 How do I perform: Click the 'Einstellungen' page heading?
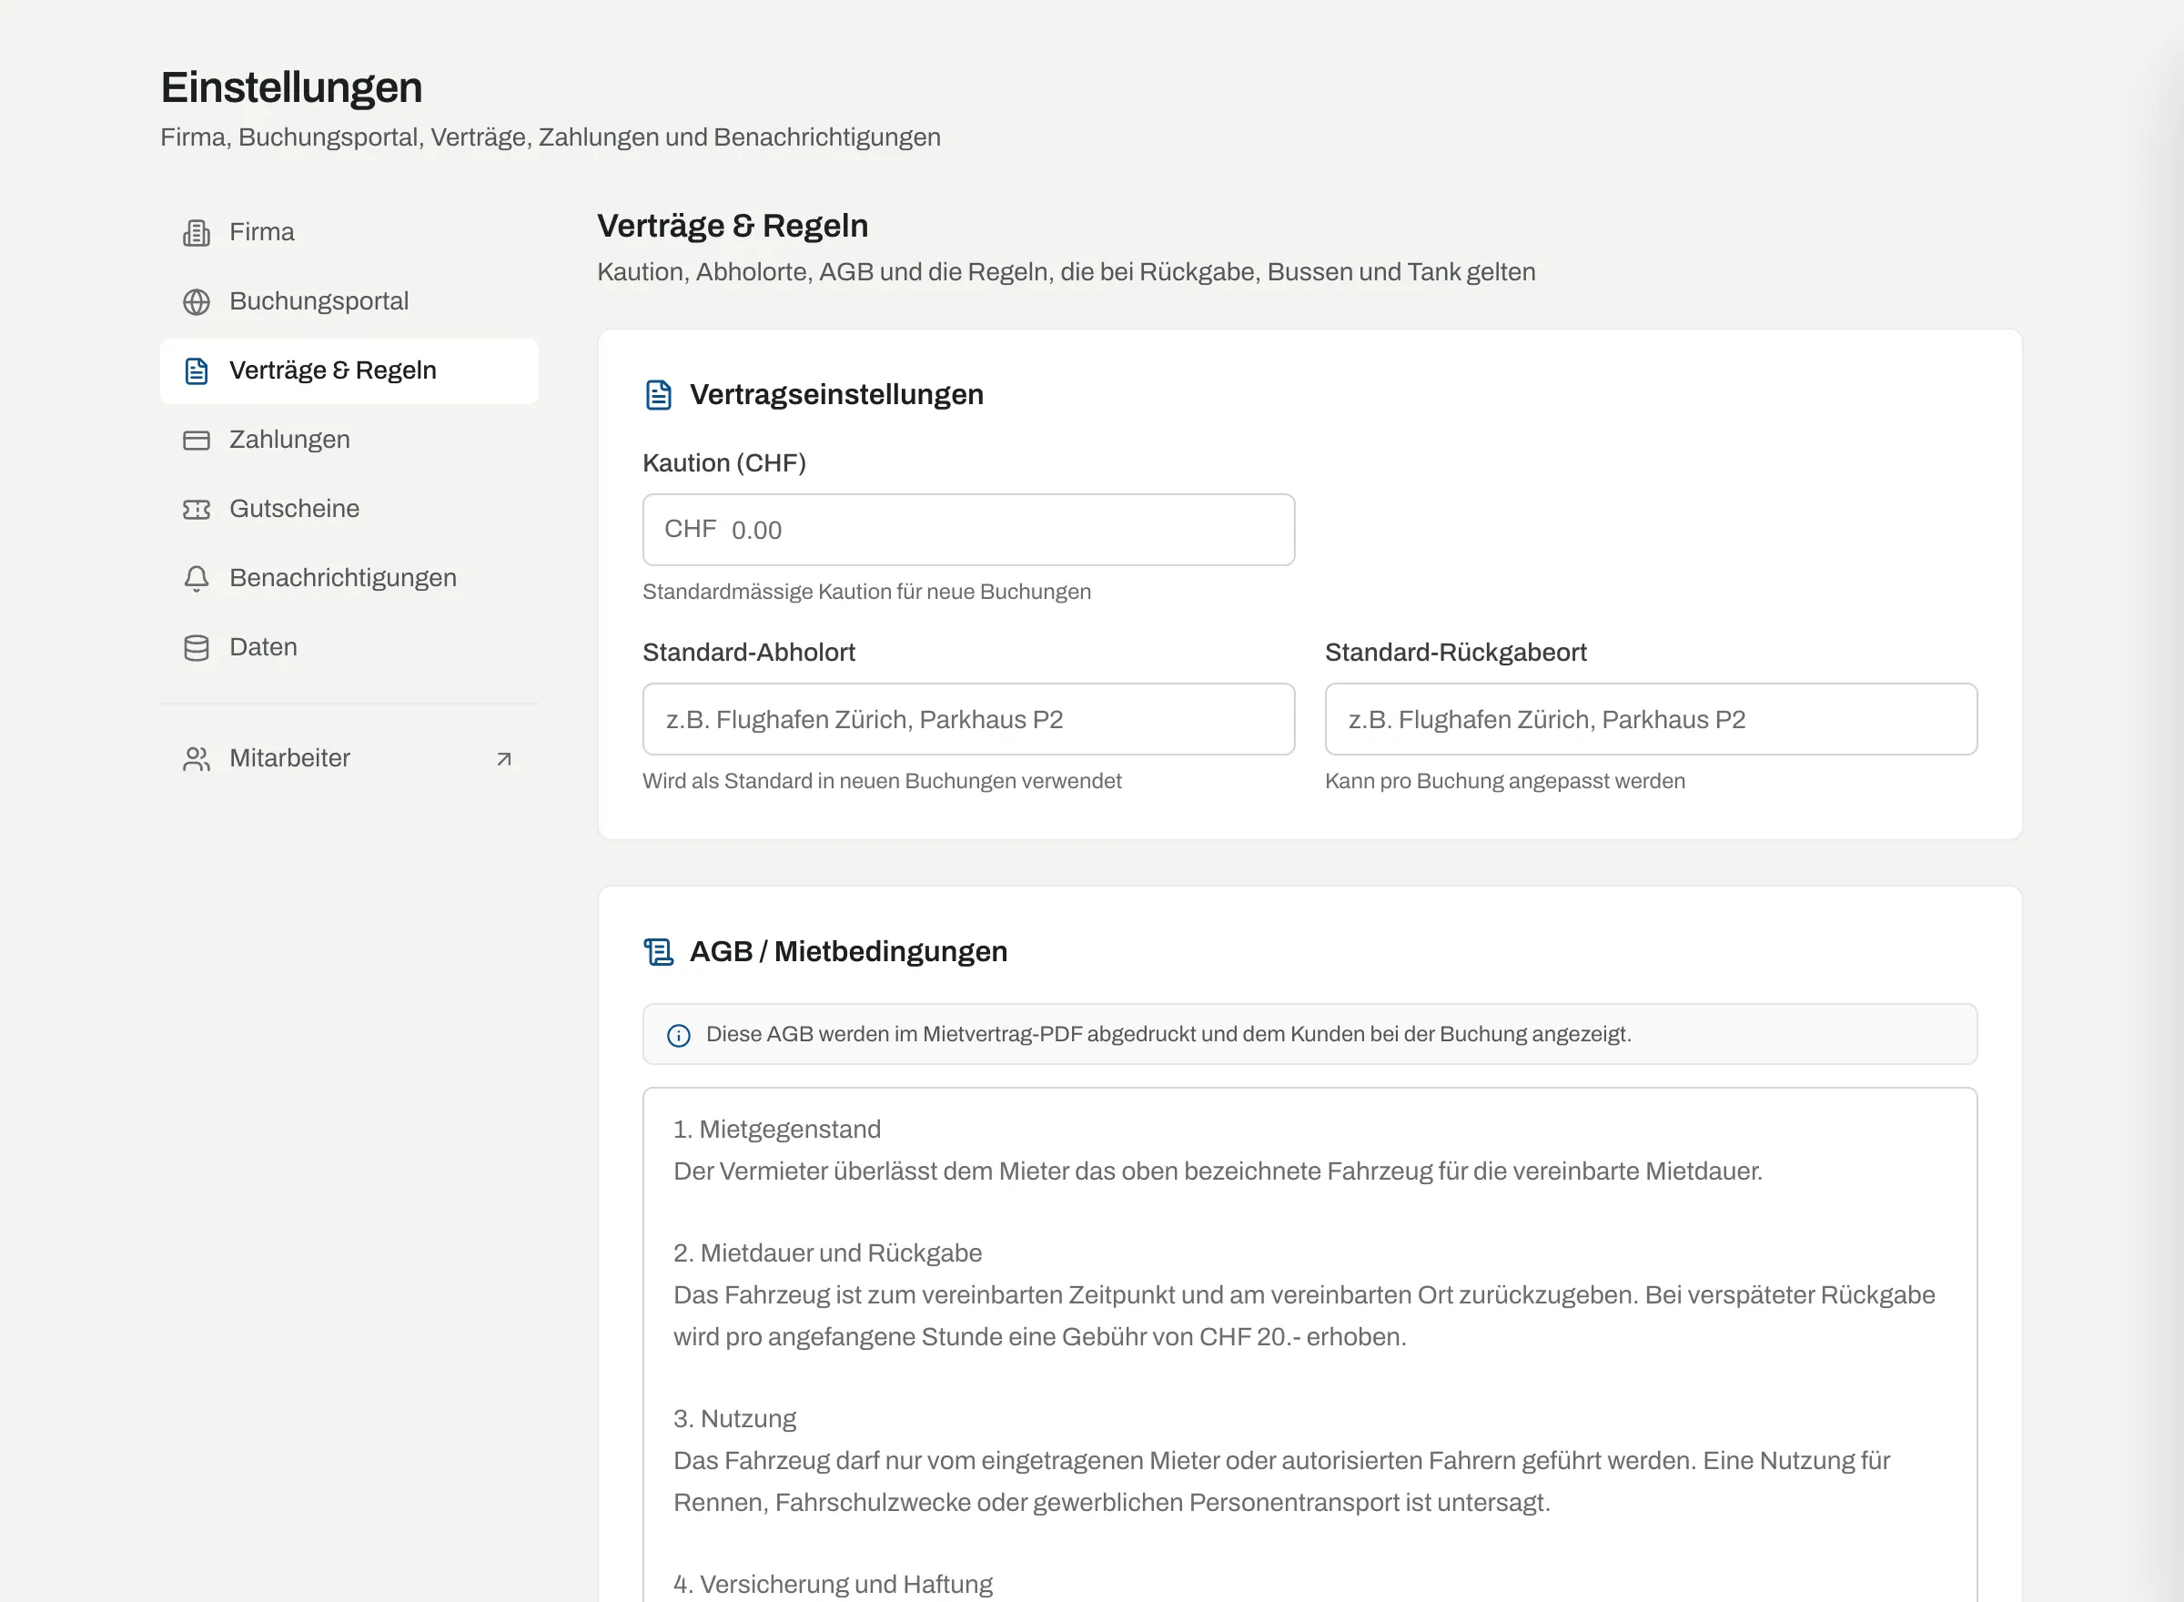coord(292,87)
